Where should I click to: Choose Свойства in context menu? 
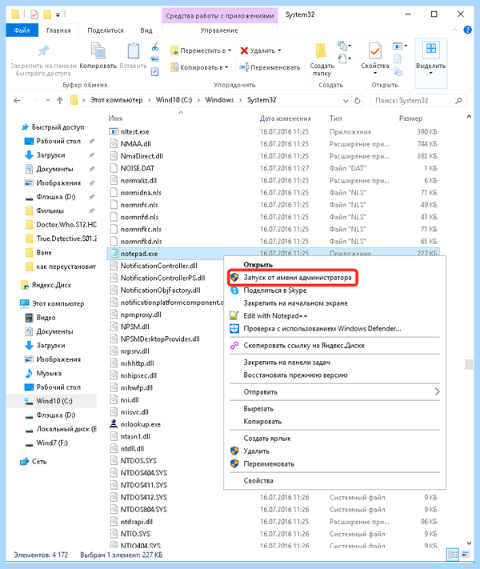258,480
